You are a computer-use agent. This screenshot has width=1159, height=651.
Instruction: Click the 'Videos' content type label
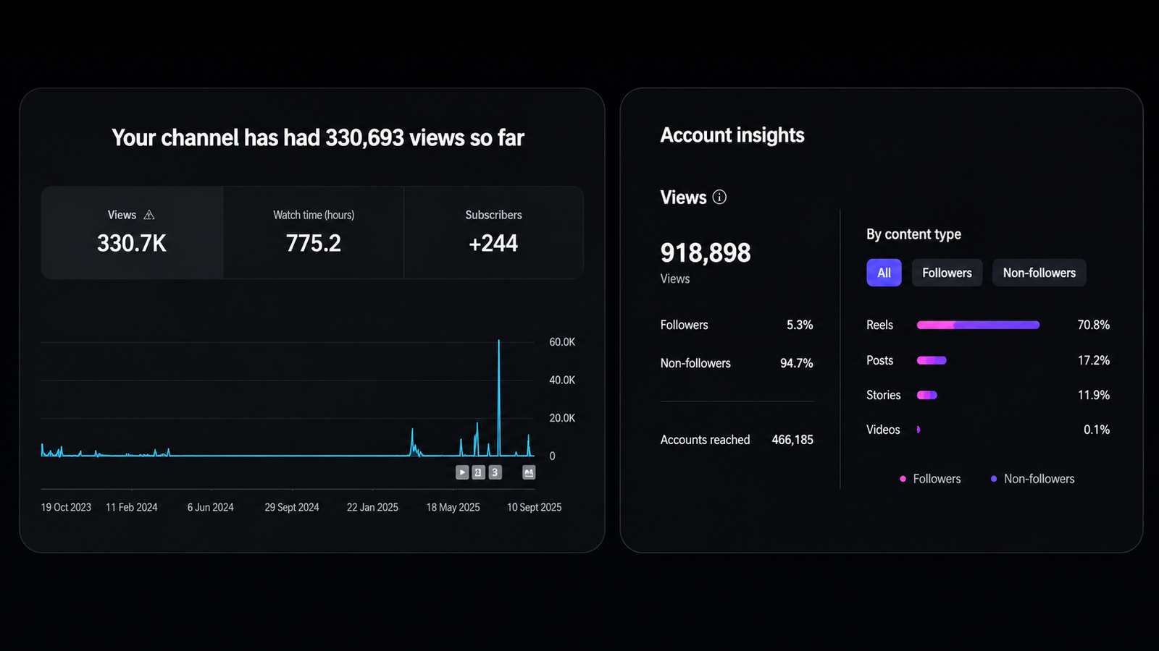point(883,430)
